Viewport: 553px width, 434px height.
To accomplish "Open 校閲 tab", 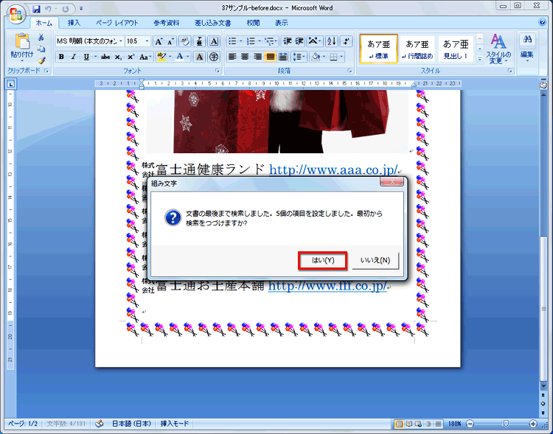I will point(253,23).
